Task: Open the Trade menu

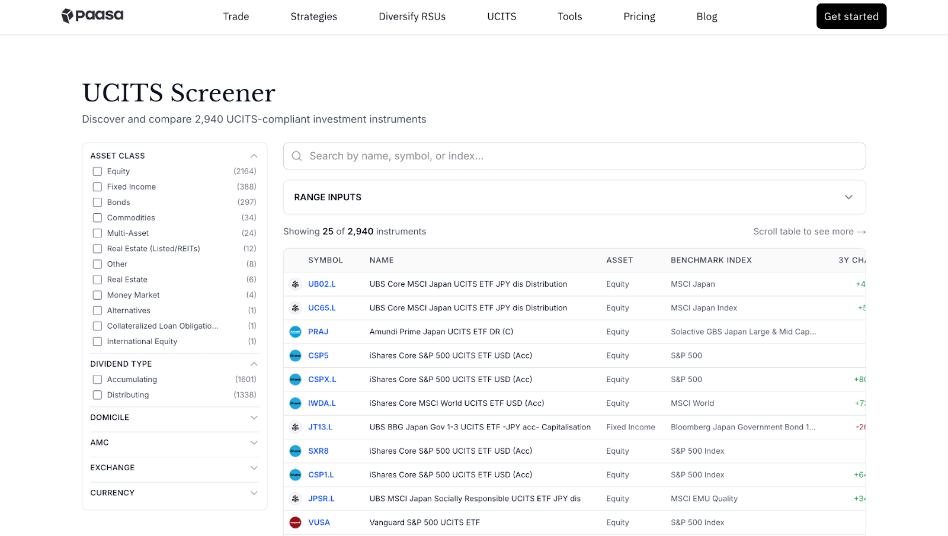Action: point(236,17)
